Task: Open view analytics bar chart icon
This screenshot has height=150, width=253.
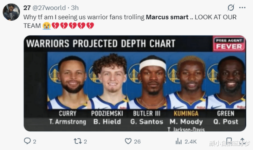Action: tap(179, 141)
